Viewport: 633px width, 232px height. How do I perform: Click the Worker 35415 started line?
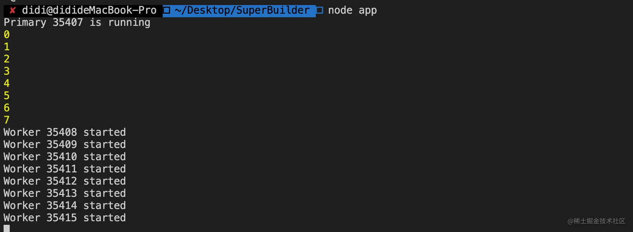(x=65, y=218)
